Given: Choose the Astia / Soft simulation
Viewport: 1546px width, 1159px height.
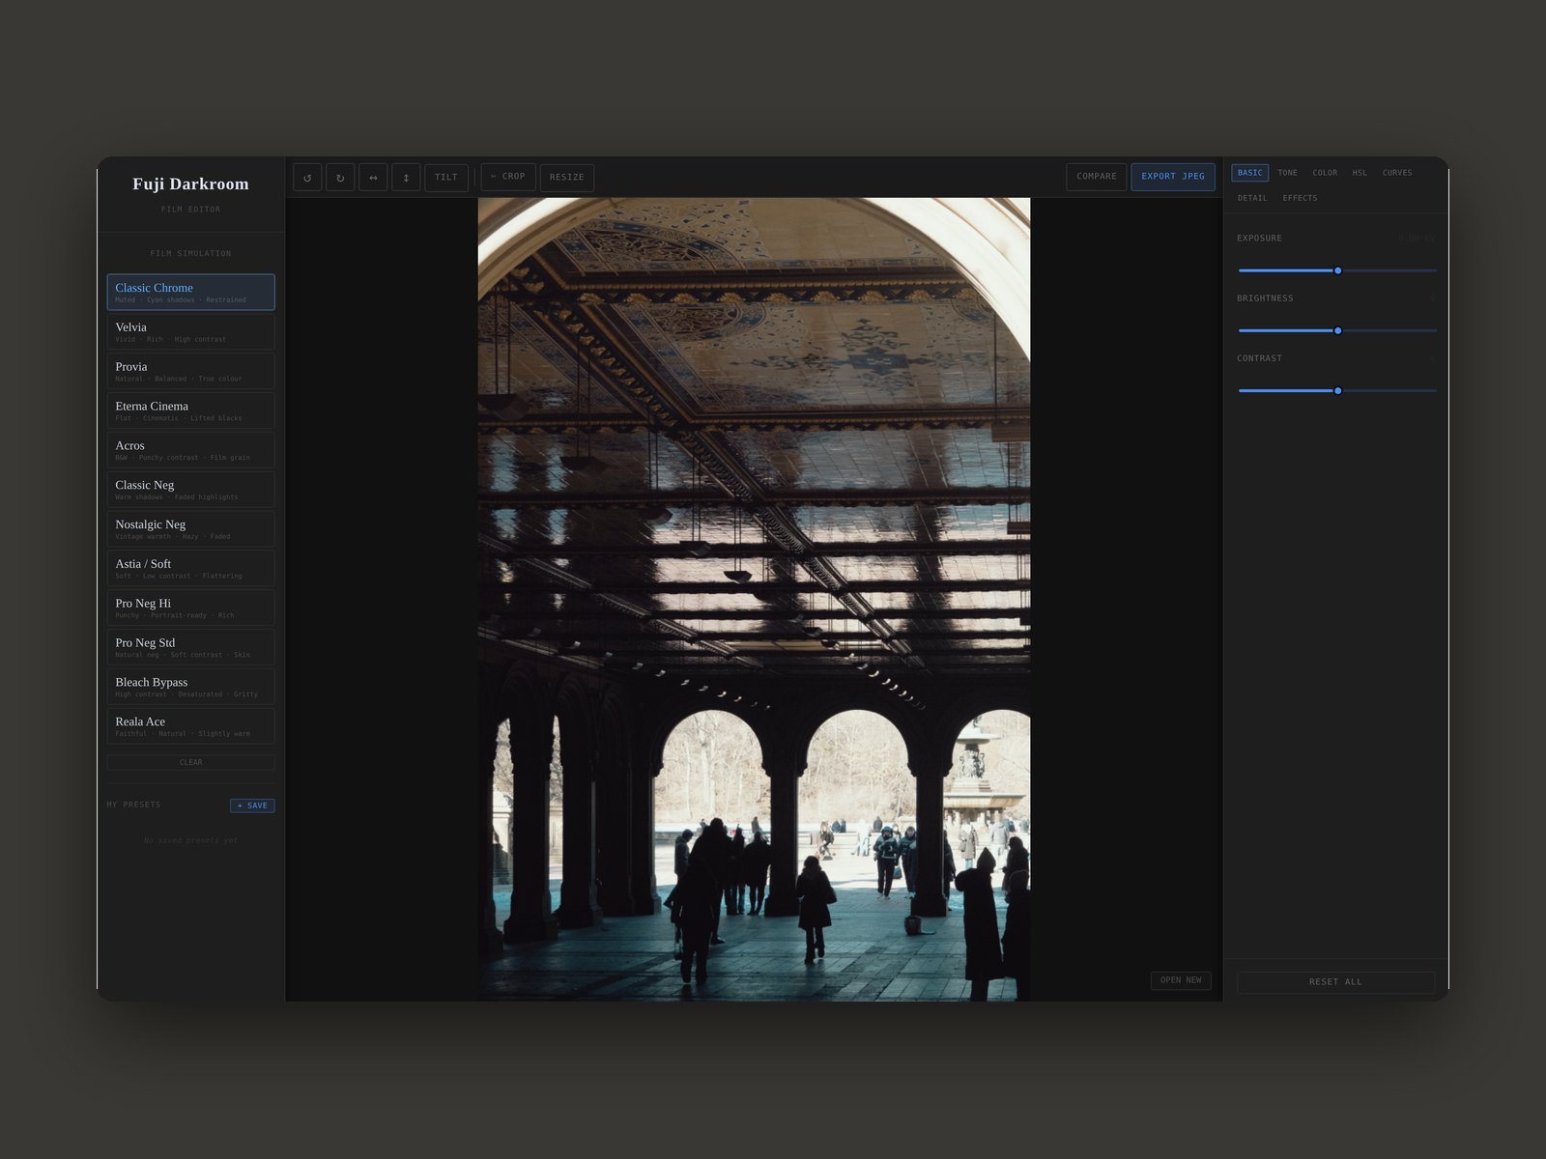Looking at the screenshot, I should click(x=190, y=569).
